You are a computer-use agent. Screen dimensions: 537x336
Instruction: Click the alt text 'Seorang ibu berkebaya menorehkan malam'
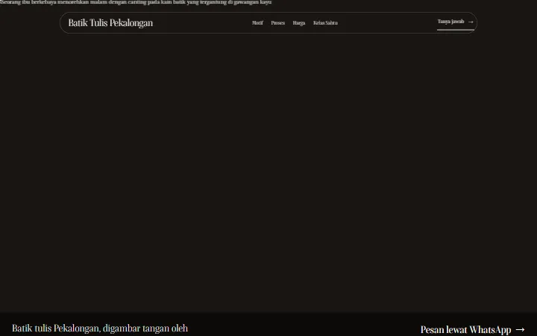click(54, 2)
